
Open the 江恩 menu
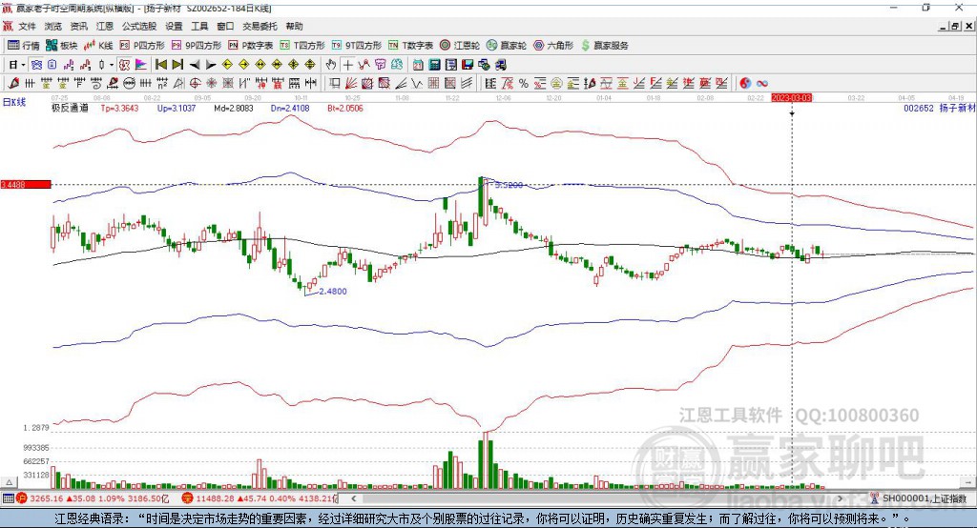(x=105, y=26)
